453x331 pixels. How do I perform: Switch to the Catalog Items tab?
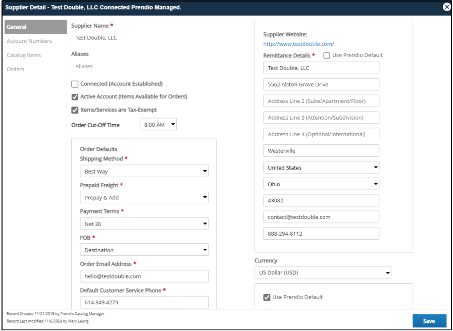click(24, 55)
